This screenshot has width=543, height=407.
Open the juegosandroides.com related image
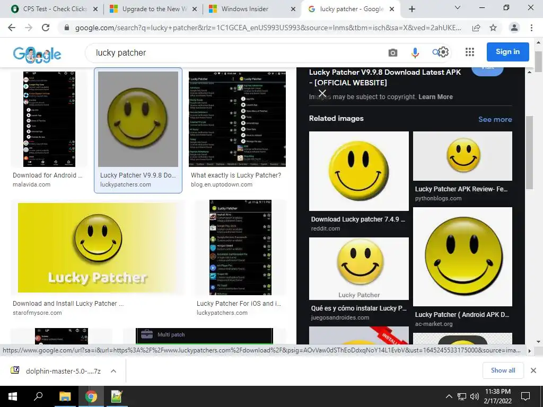click(x=359, y=269)
